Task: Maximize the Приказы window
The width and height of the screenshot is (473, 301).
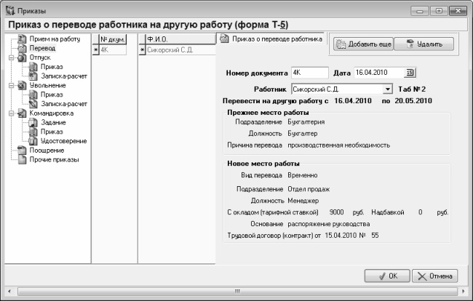Action: (439, 11)
